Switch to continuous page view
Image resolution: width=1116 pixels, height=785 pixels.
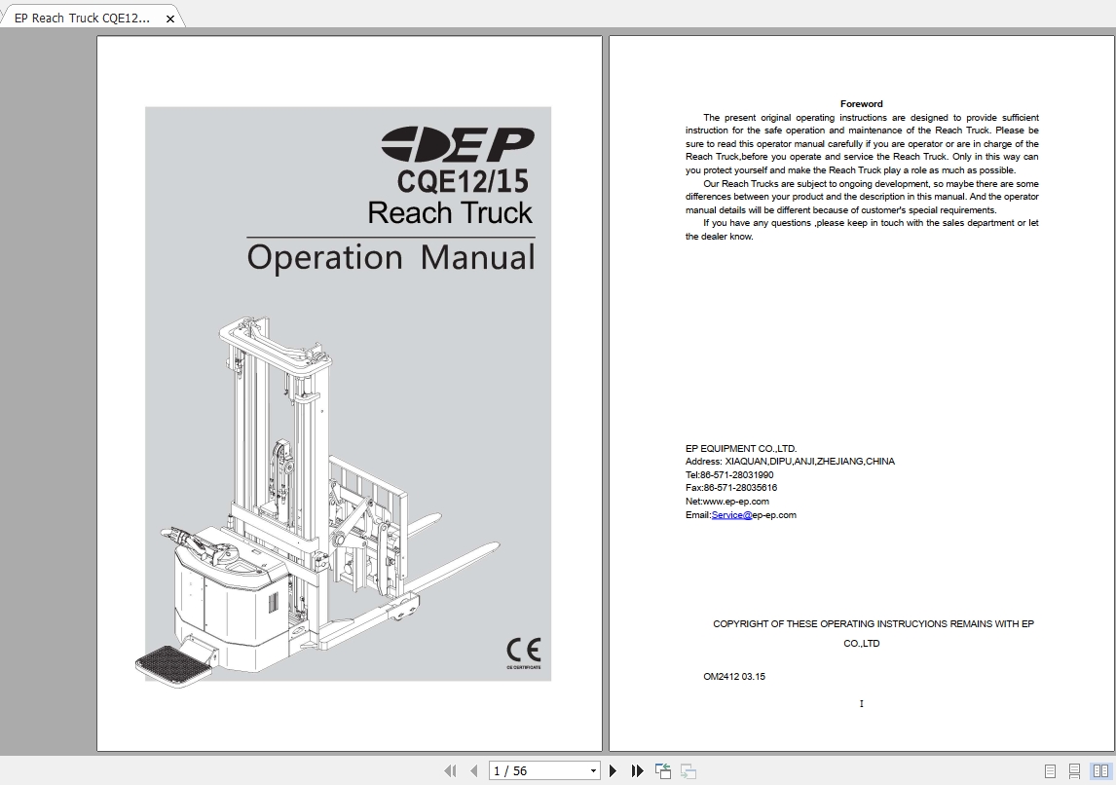pyautogui.click(x=1075, y=770)
